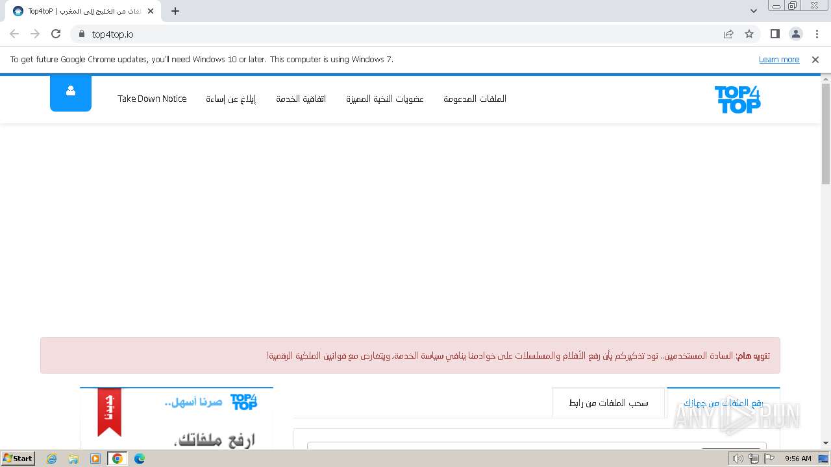The image size is (831, 467).
Task: Switch to رفع الملفات من جهازك tab
Action: coord(723,403)
